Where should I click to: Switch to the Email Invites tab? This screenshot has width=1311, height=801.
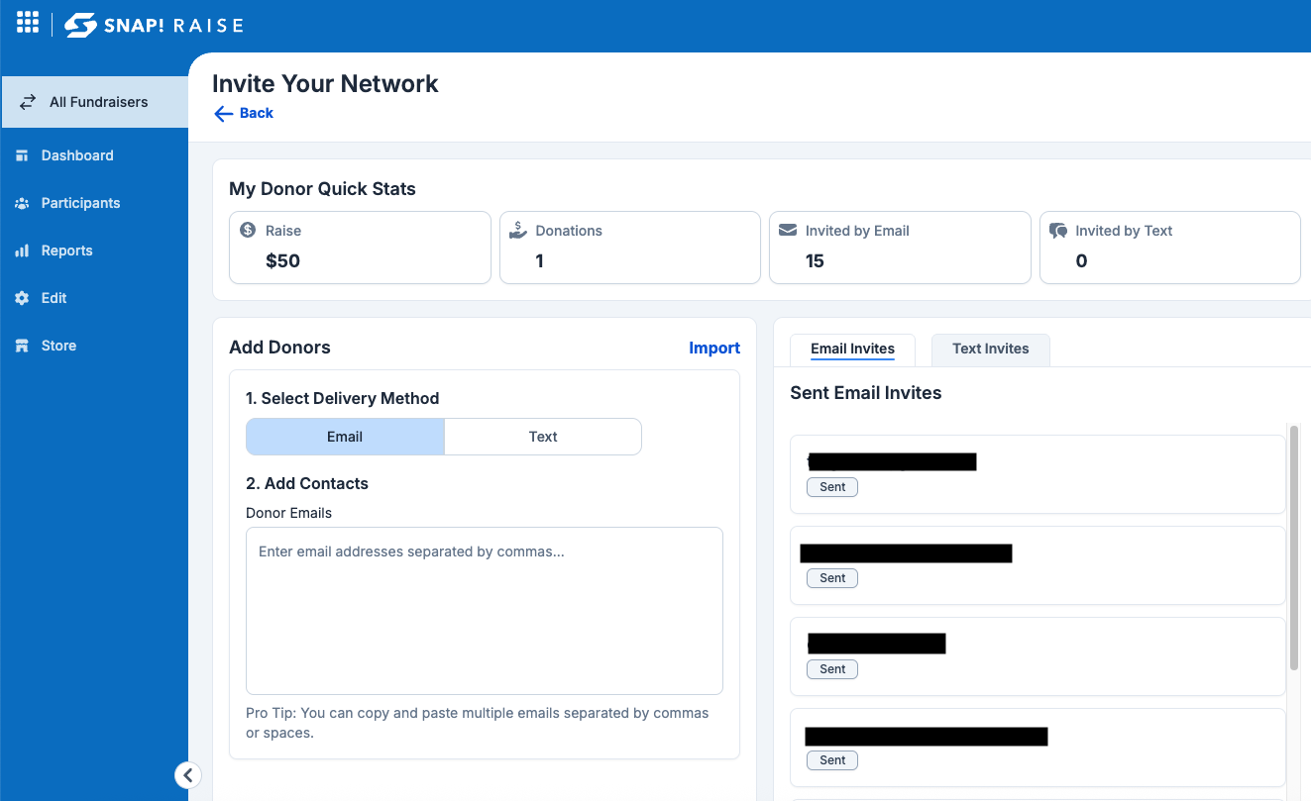point(852,350)
